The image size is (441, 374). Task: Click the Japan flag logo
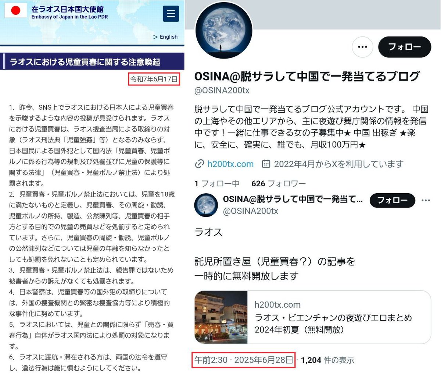pos(16,11)
